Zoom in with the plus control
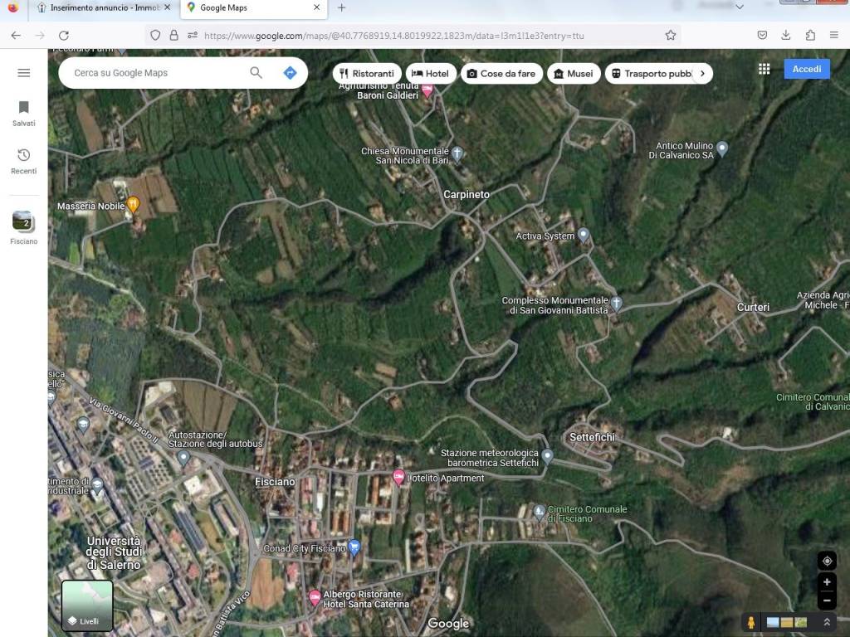 (827, 581)
